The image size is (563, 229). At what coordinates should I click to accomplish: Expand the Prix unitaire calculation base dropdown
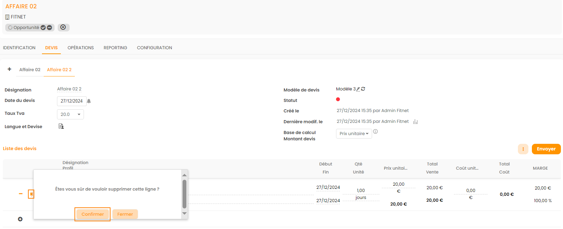354,134
